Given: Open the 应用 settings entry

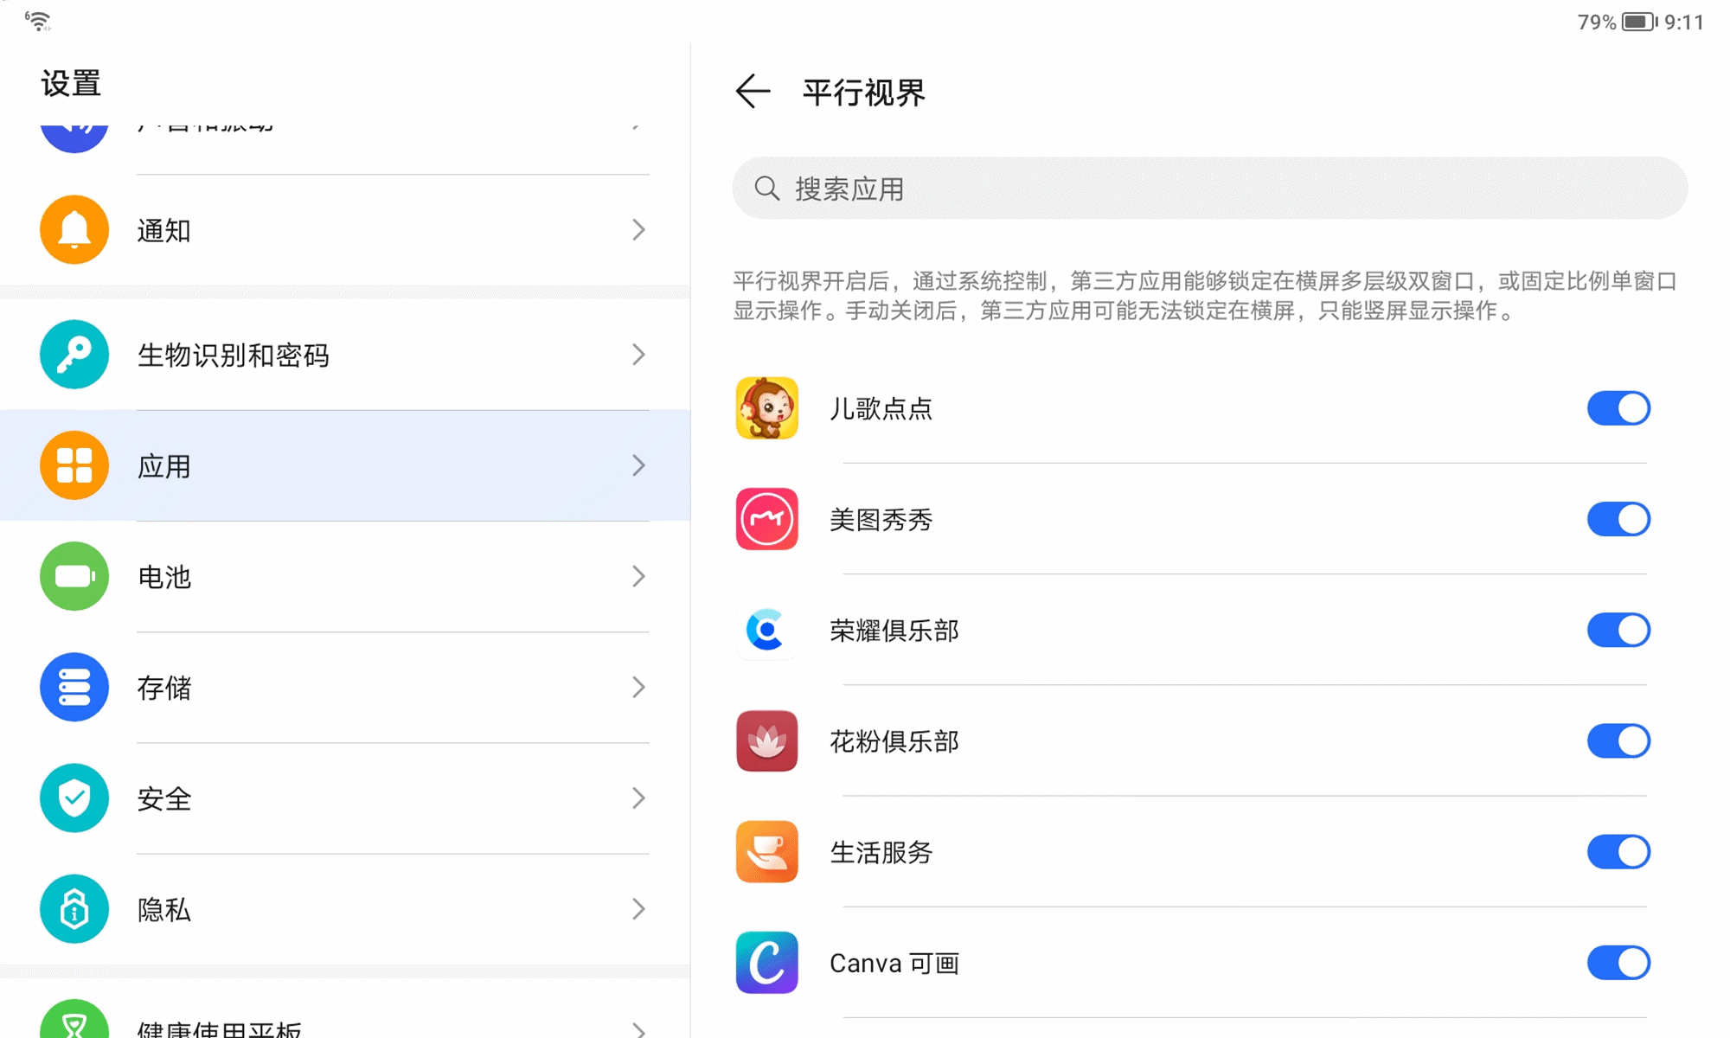Looking at the screenshot, I should pos(346,465).
